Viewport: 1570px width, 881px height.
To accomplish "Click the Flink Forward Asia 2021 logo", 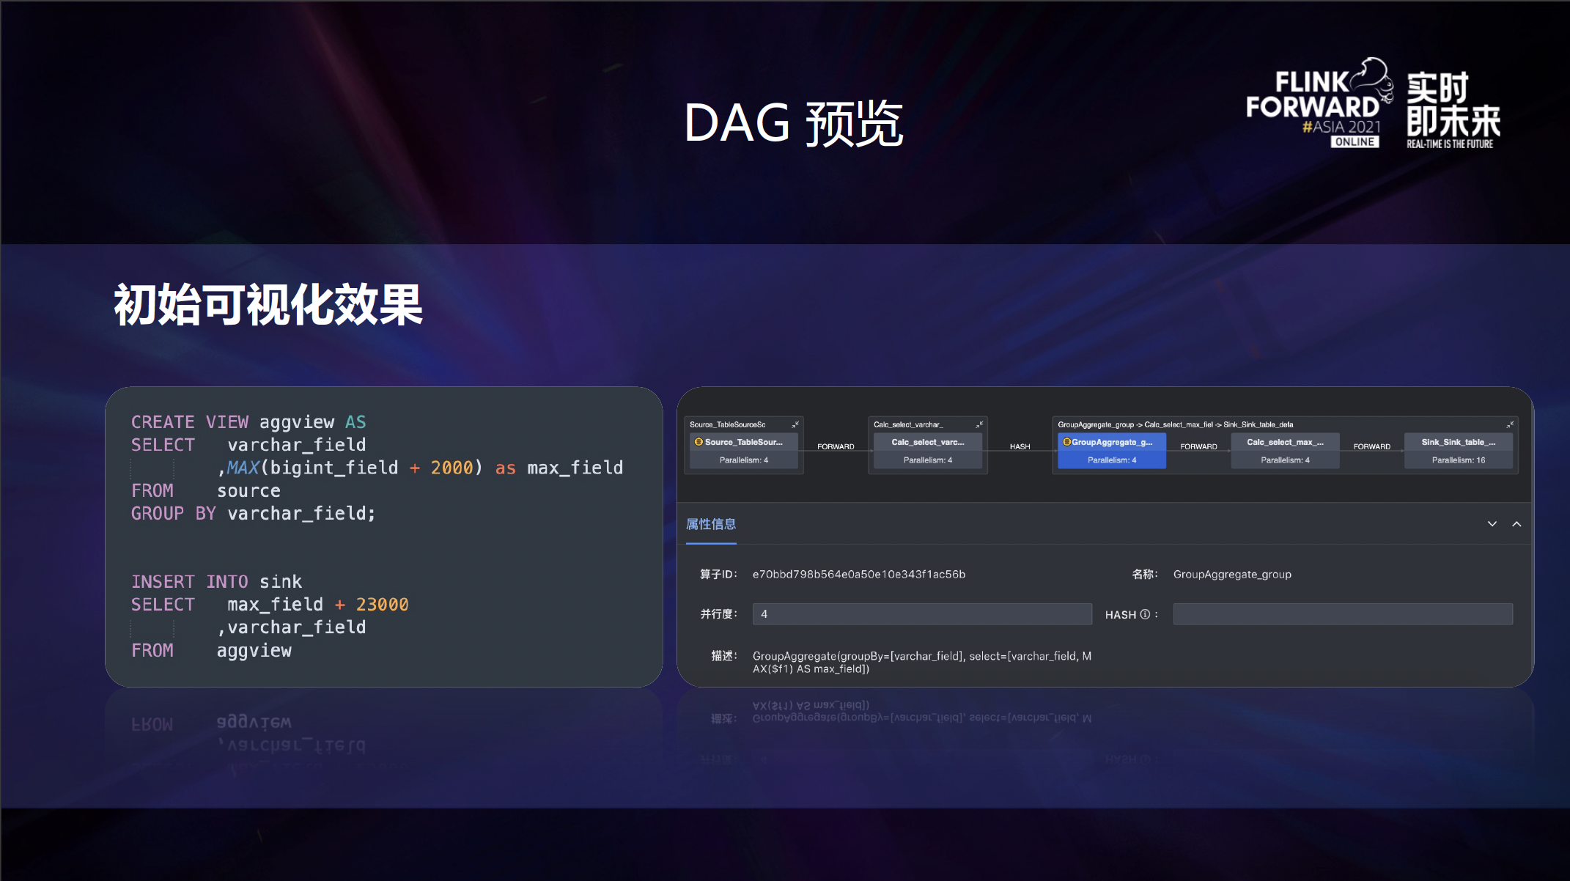I will 1319,103.
